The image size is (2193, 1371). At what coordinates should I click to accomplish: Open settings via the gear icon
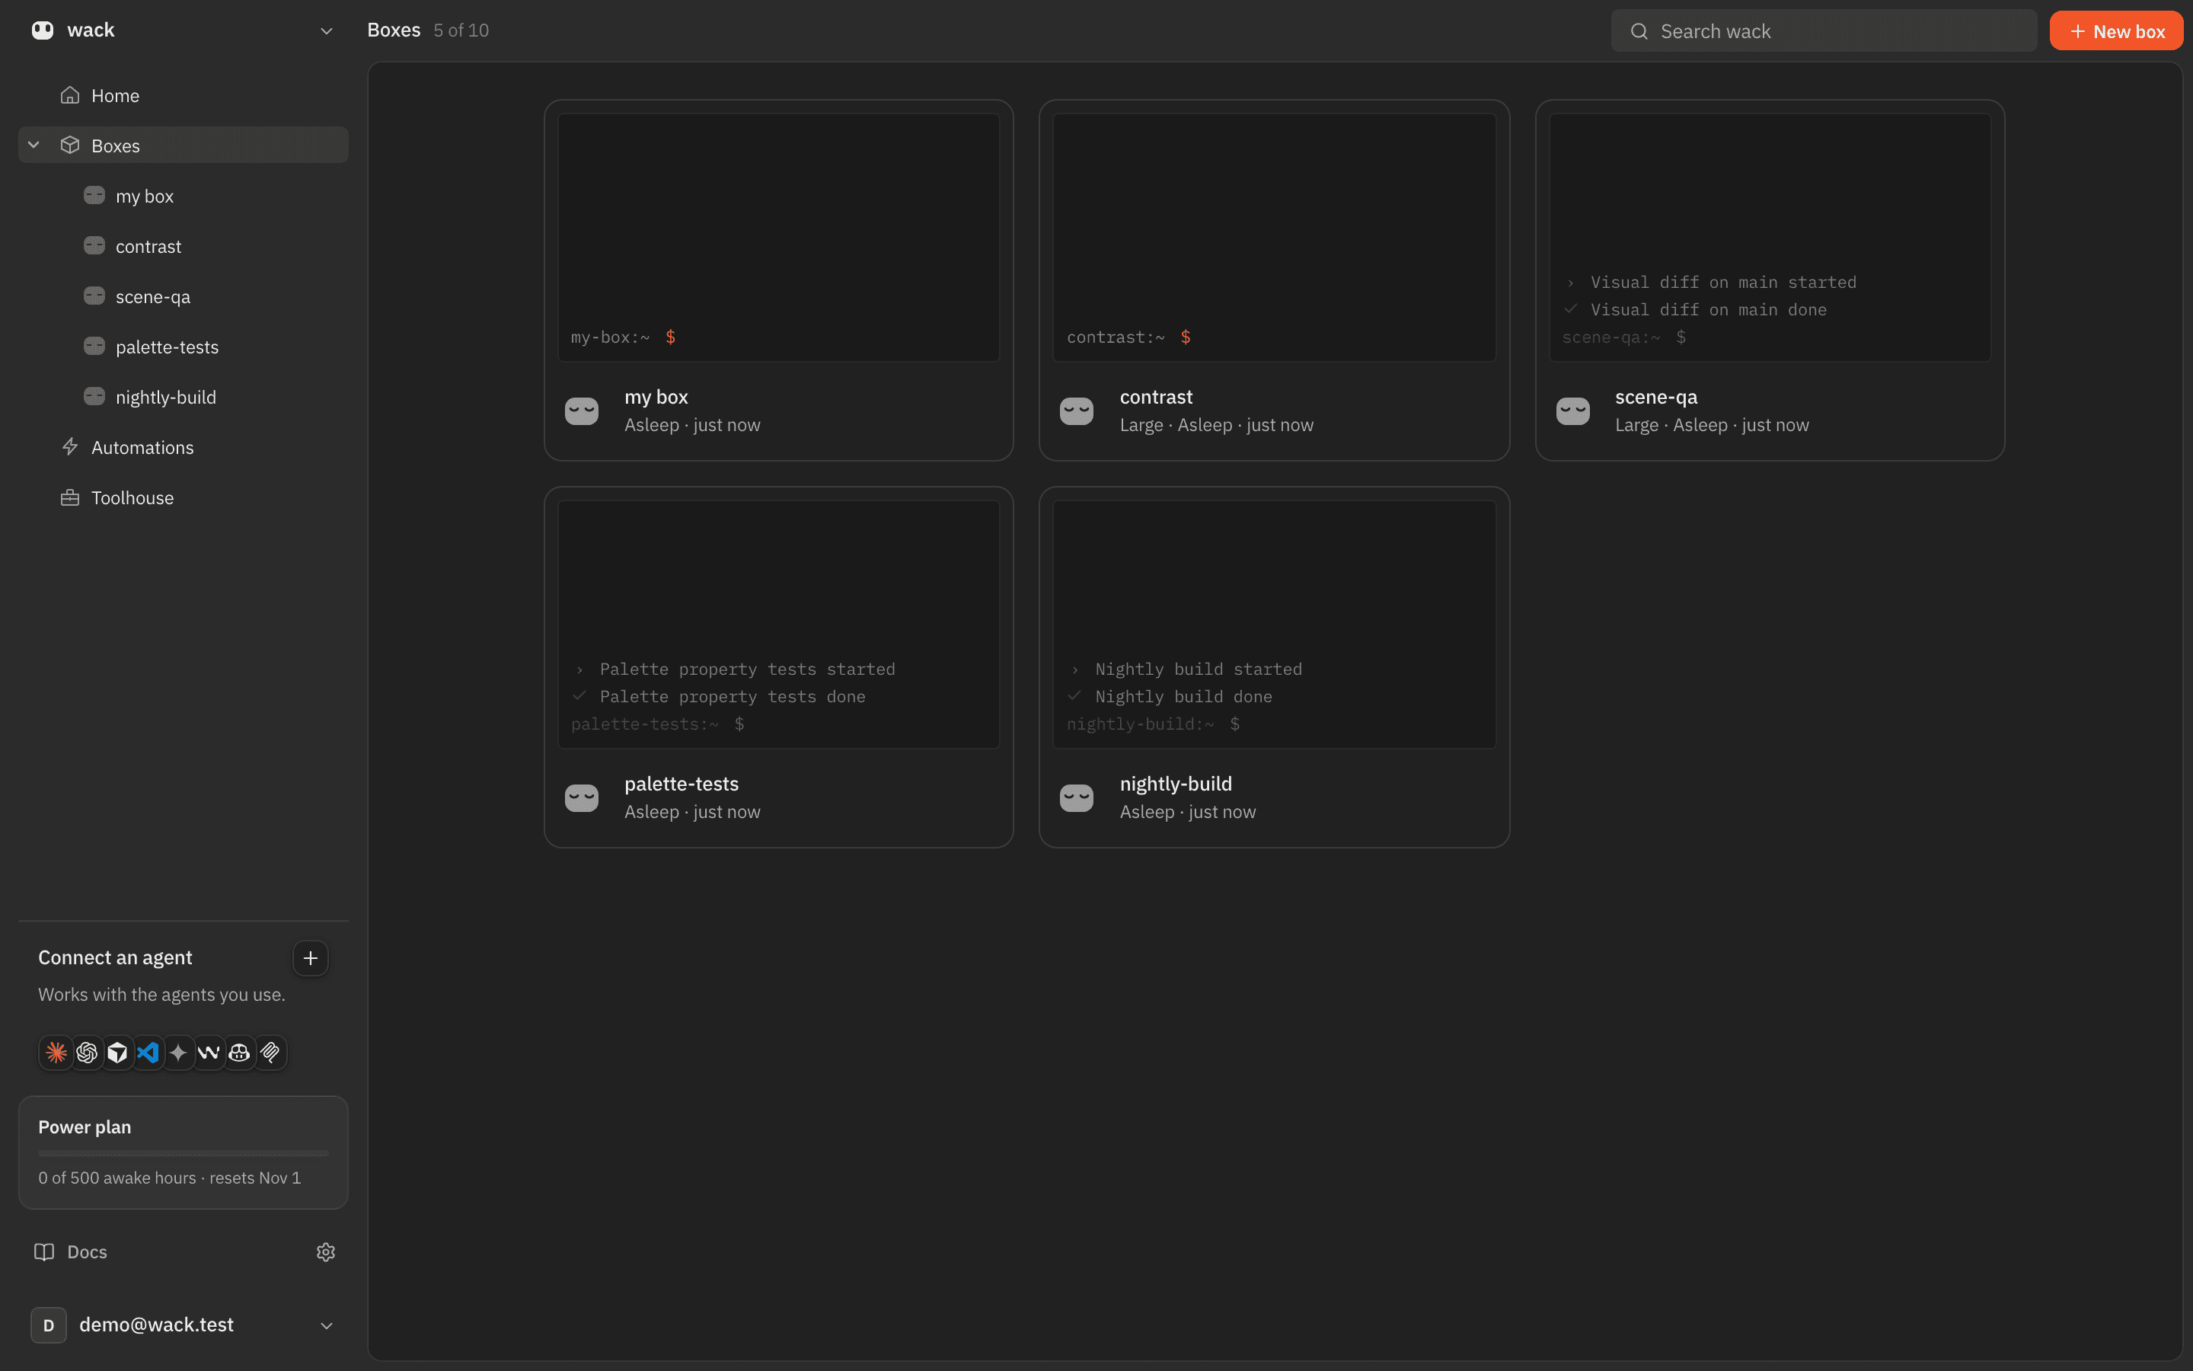coord(326,1252)
